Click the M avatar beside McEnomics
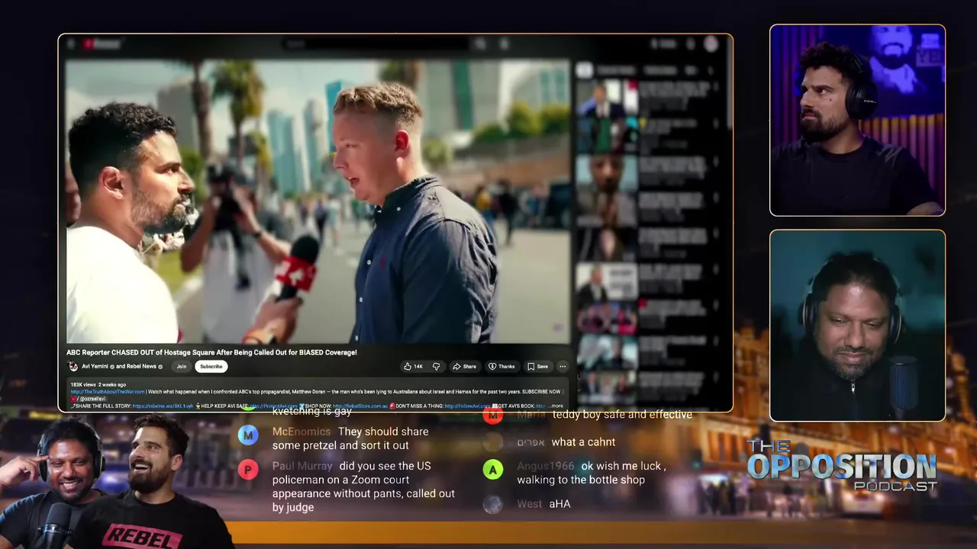 click(248, 435)
